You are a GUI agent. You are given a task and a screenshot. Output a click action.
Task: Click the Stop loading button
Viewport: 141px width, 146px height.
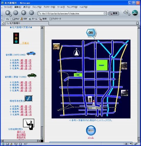pos(31,13)
